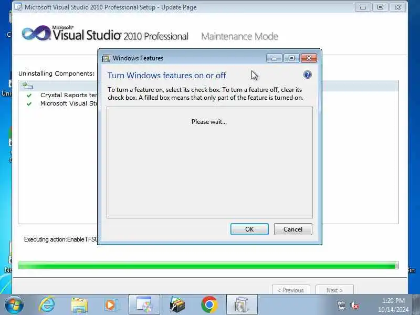Click the Executing action status text
This screenshot has width=420, height=315.
coord(61,239)
